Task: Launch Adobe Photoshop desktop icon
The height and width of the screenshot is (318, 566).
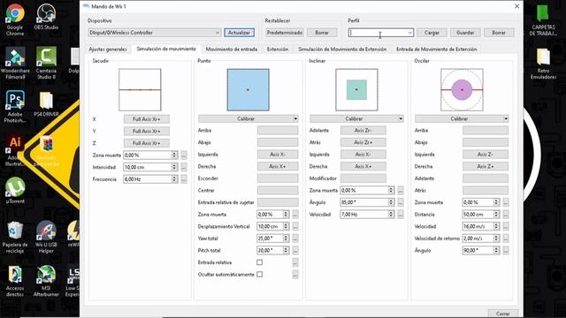Action: click(x=15, y=106)
